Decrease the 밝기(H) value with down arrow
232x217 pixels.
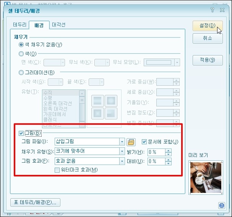coord(169,154)
